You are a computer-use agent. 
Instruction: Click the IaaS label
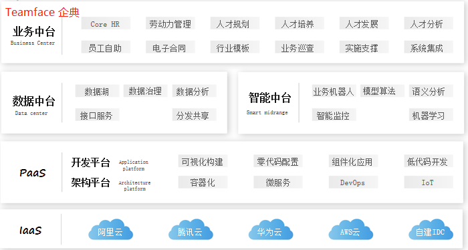point(31,231)
